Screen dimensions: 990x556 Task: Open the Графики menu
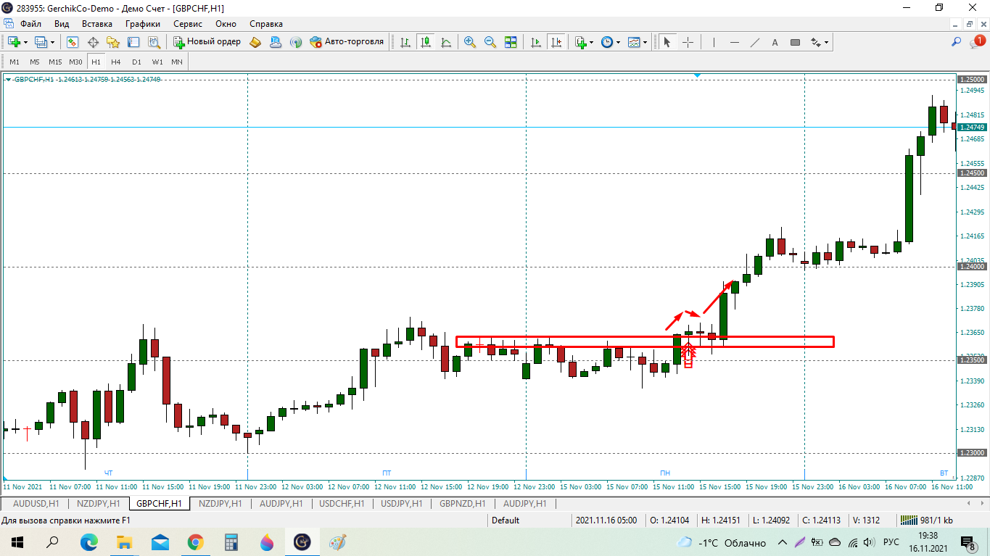[x=142, y=24]
